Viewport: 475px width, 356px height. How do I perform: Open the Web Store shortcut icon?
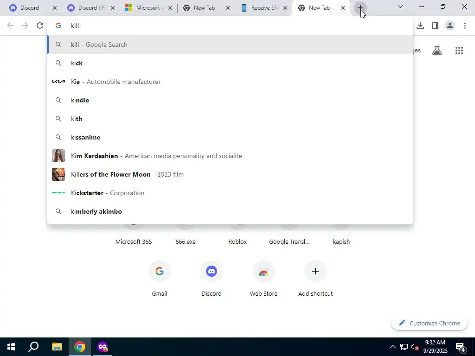(x=263, y=271)
